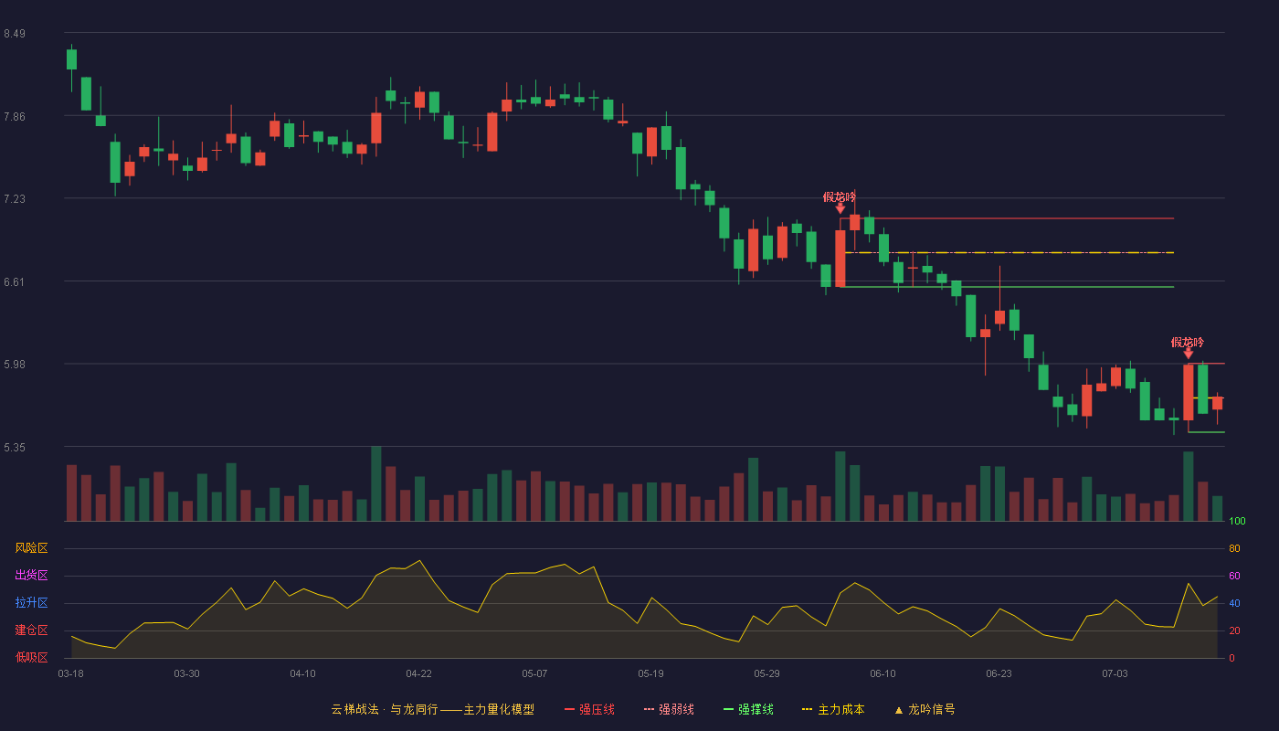Select the 风险区 zone label
Viewport: 1279px width, 731px height.
pyautogui.click(x=31, y=548)
